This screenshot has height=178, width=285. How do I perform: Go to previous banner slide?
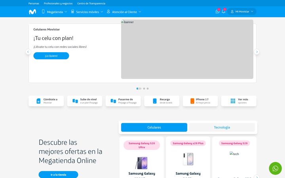click(28, 52)
